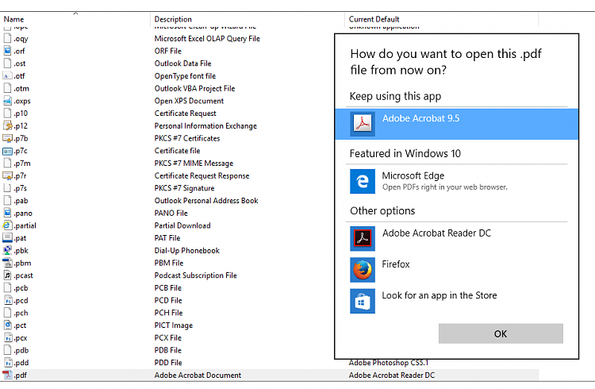Click 'Personal Information Exchange' description
The image size is (595, 389).
[x=205, y=125]
